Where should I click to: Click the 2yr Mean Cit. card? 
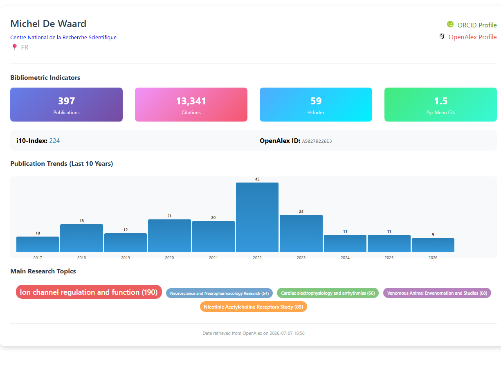pos(440,105)
